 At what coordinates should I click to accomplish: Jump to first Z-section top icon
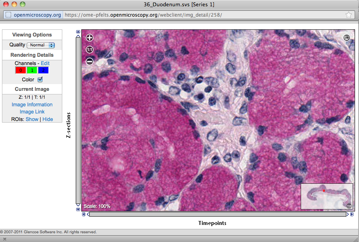pyautogui.click(x=78, y=32)
